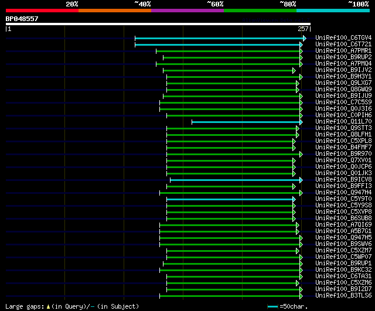This screenshot has height=311, width=375.
Task: Click the UniRef100_B9SWV6 label
Action: [x=343, y=244]
